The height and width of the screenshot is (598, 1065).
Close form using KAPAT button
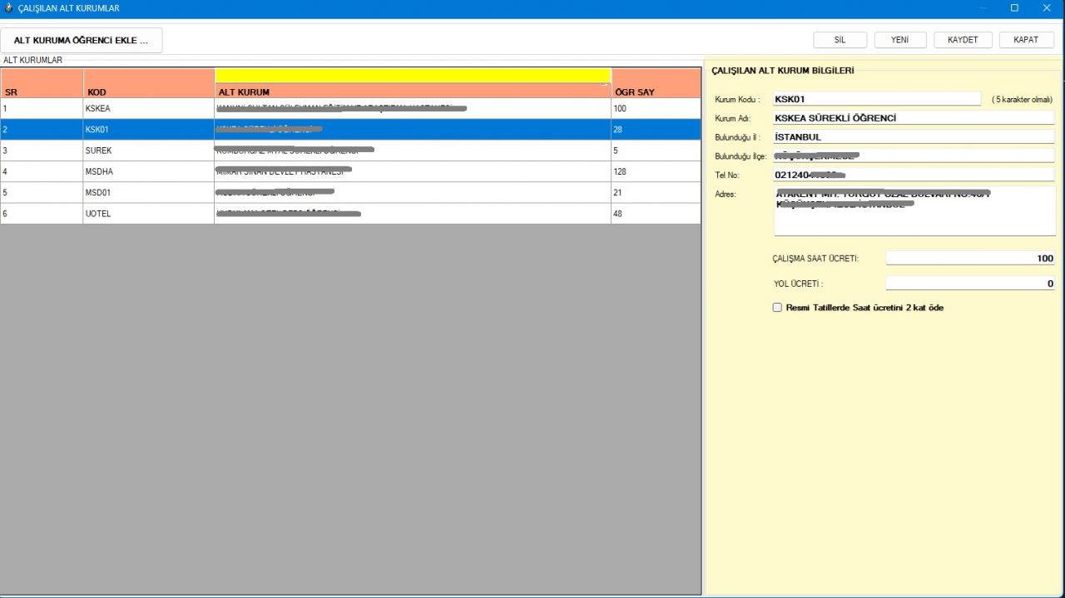pyautogui.click(x=1026, y=40)
